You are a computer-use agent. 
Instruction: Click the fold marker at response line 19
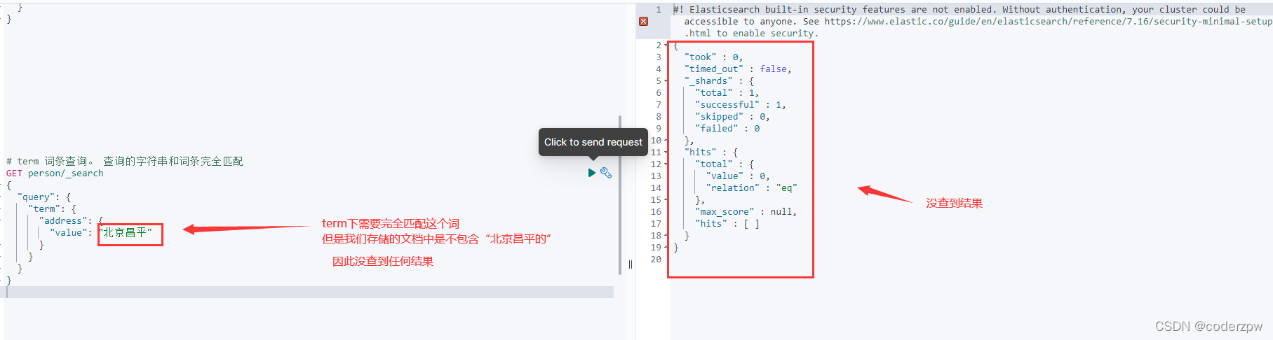[666, 248]
